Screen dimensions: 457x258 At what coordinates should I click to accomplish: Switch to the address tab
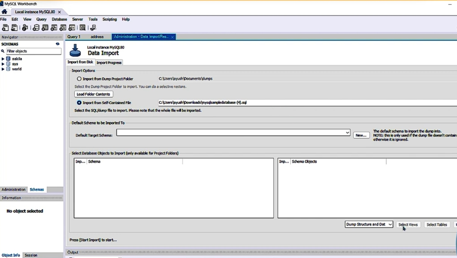97,37
